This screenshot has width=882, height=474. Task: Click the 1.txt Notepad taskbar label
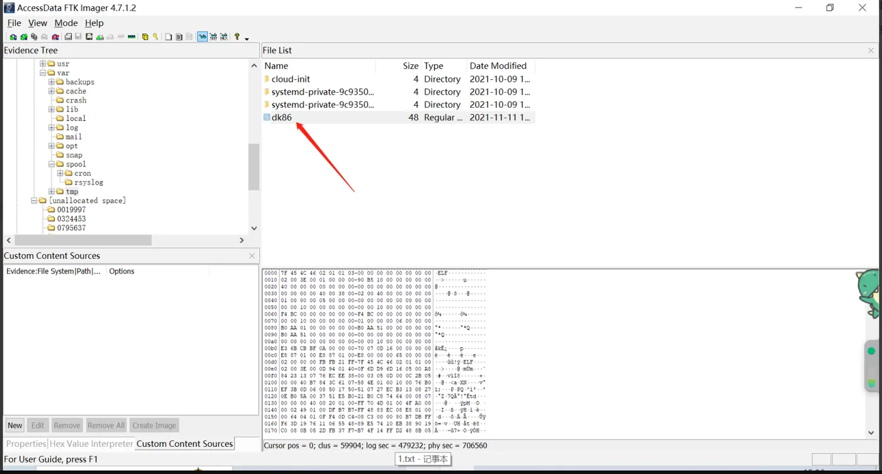coord(423,460)
